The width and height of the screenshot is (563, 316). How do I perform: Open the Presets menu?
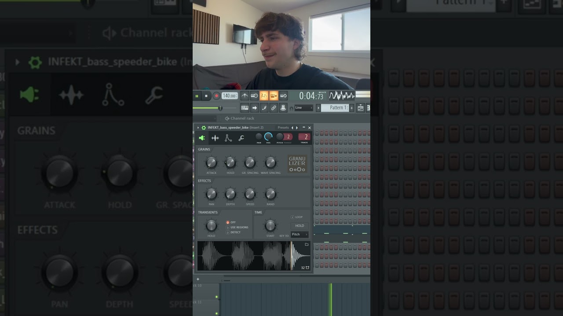(283, 128)
